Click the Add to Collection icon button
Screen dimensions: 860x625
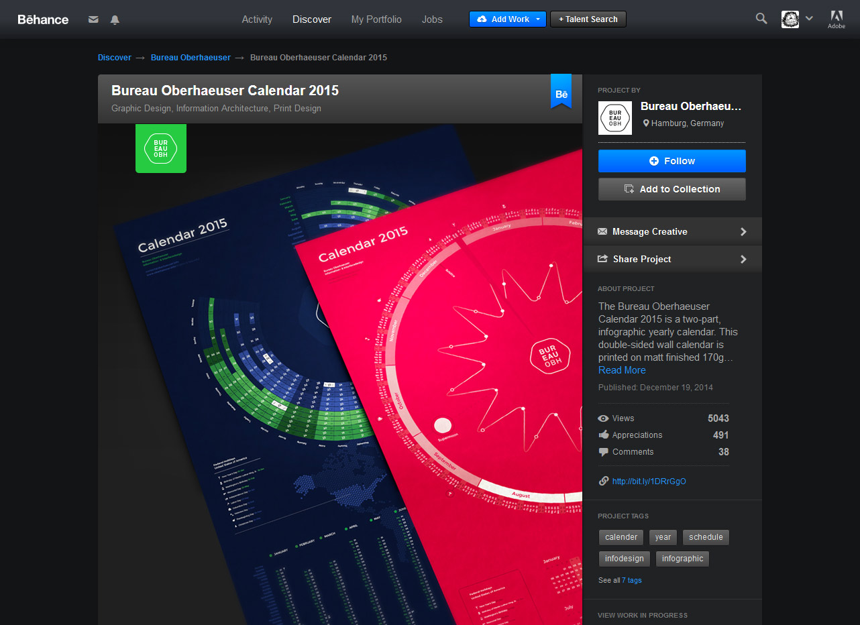pyautogui.click(x=629, y=188)
